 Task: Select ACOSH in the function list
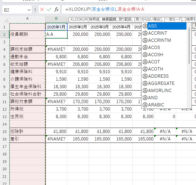pos(165,55)
